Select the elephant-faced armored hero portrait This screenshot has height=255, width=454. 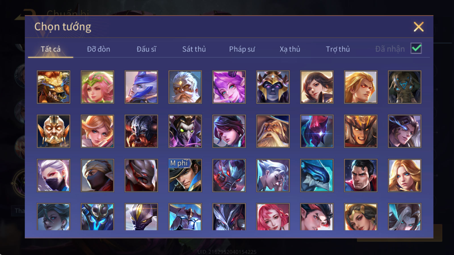(405, 87)
